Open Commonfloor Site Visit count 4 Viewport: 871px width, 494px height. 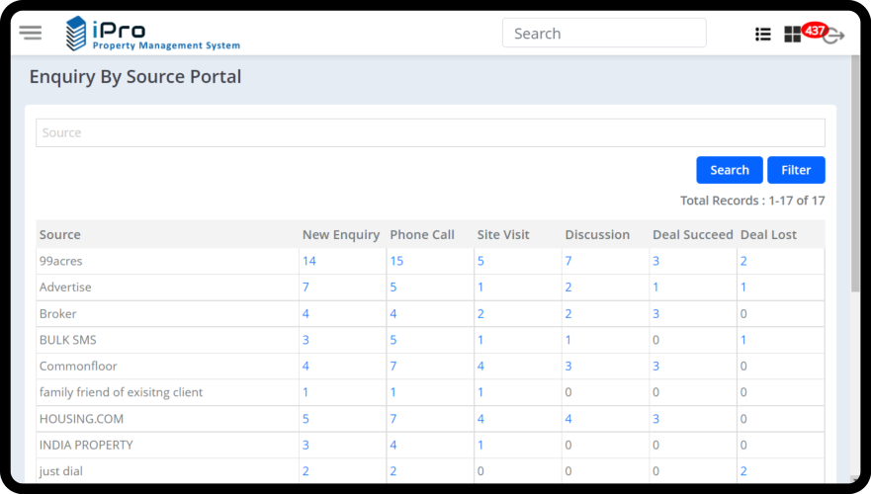(480, 367)
